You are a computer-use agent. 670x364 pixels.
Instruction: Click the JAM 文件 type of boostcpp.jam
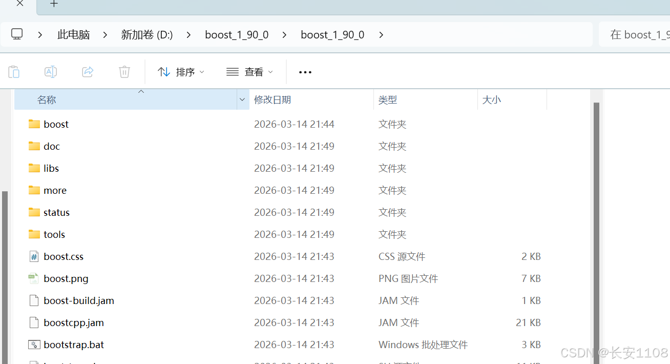click(x=399, y=322)
